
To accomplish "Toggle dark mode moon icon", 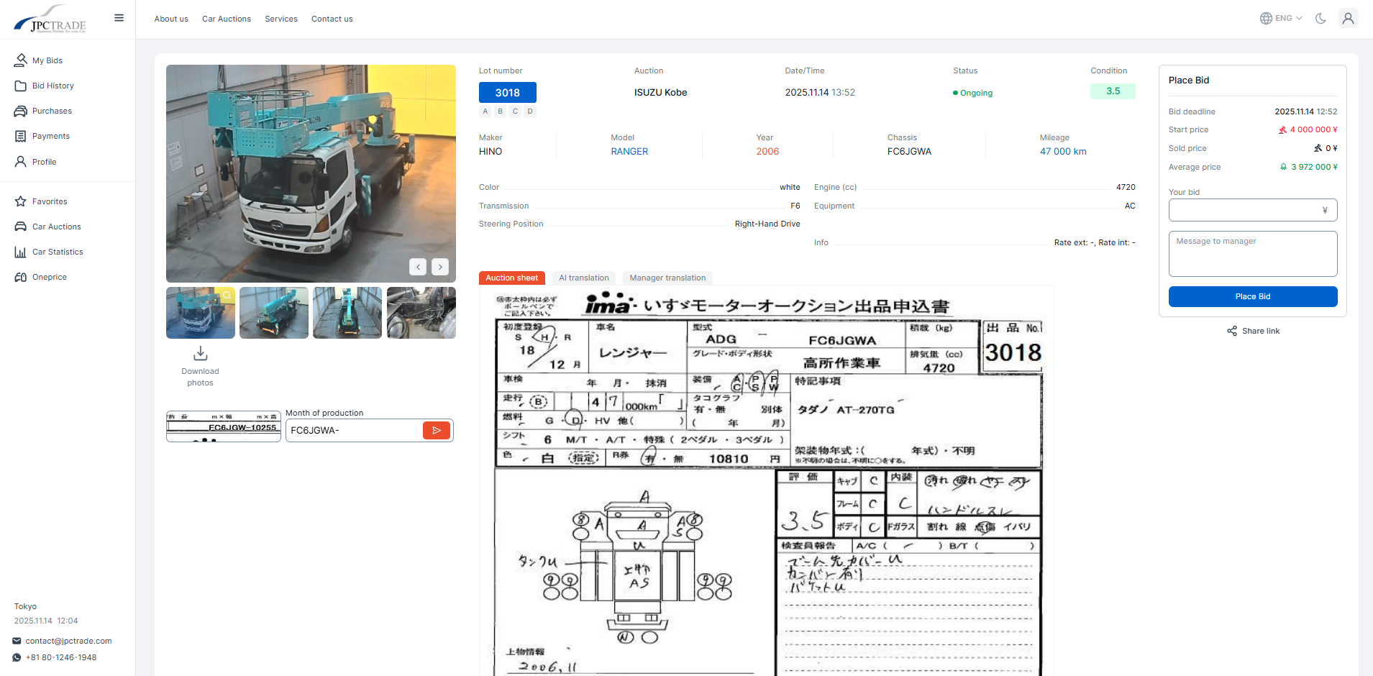I will point(1320,19).
